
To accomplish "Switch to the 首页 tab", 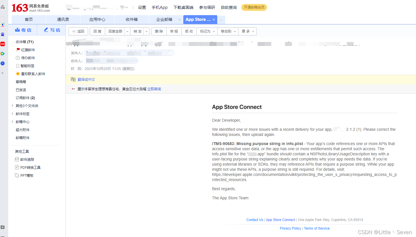I will (x=29, y=20).
